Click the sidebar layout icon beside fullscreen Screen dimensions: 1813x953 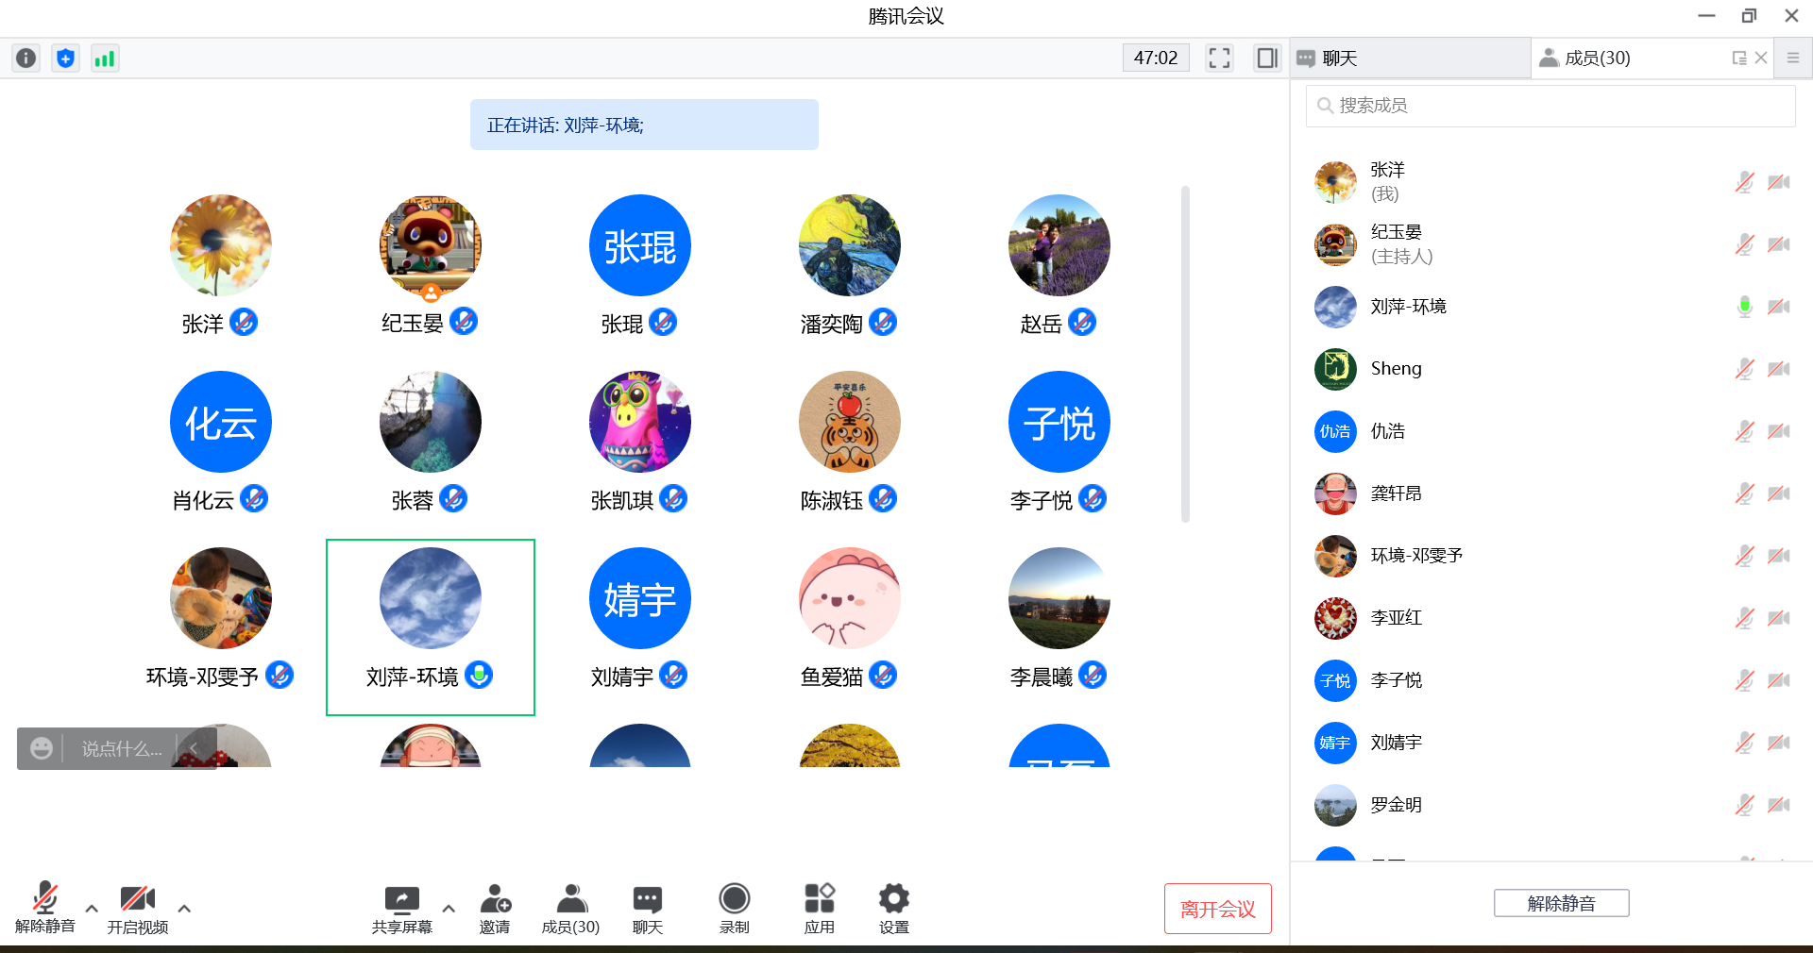[1266, 58]
